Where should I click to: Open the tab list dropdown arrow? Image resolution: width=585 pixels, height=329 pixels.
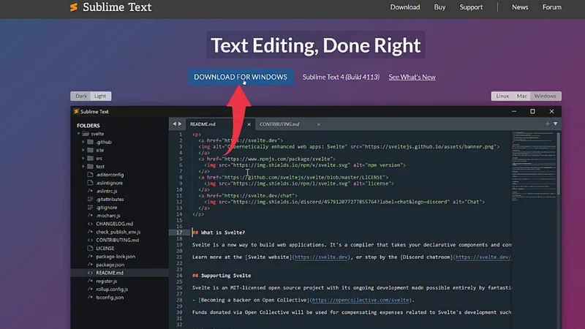(x=556, y=124)
